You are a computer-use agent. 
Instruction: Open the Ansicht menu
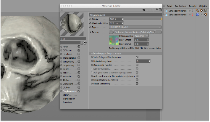193,6
